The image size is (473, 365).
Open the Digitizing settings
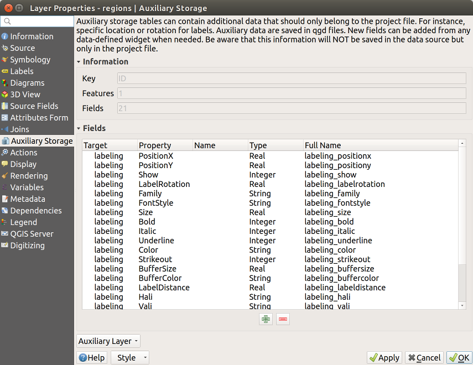pyautogui.click(x=28, y=245)
